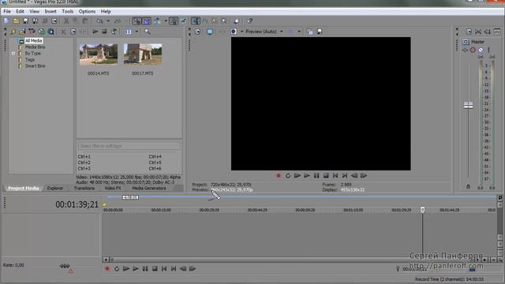Click Extract Audio from CD icon

pos(41,32)
